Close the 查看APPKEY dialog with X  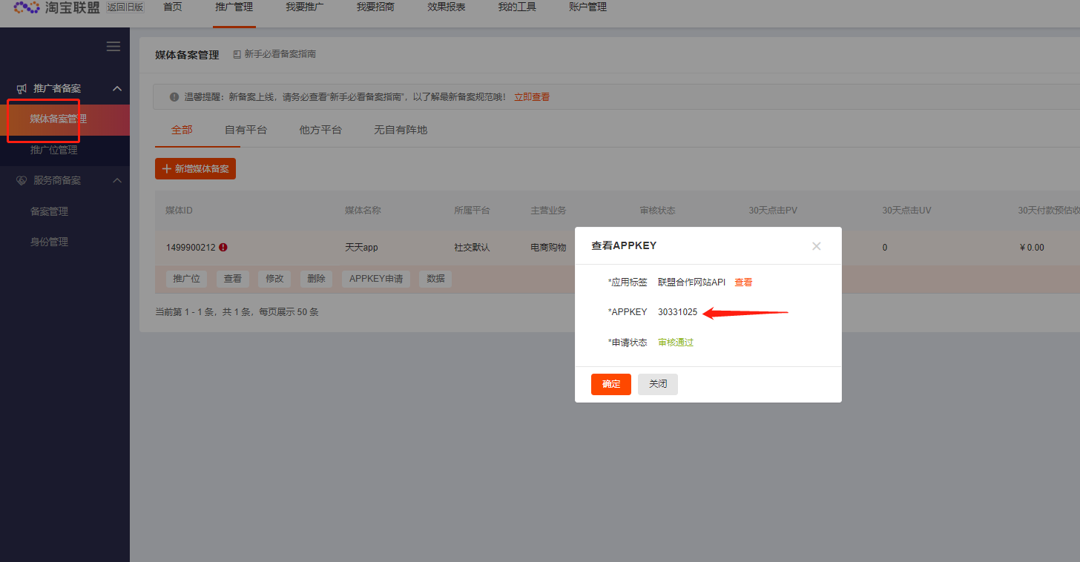point(817,246)
